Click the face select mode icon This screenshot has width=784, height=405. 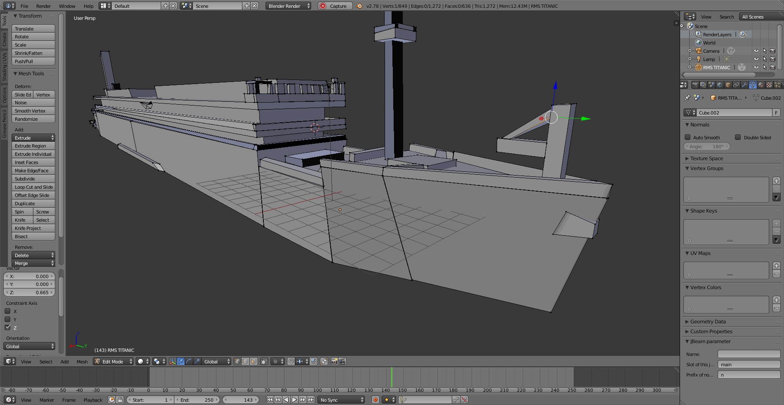(x=254, y=361)
